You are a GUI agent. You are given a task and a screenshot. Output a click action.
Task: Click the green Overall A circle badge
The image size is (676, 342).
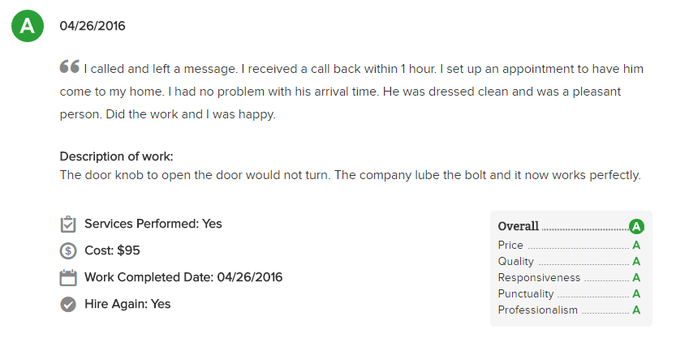(x=636, y=226)
